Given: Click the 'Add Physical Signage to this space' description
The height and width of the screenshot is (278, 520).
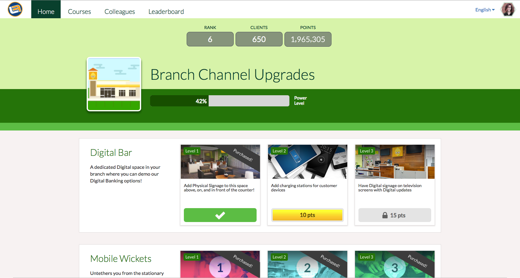Looking at the screenshot, I should pos(219,188).
